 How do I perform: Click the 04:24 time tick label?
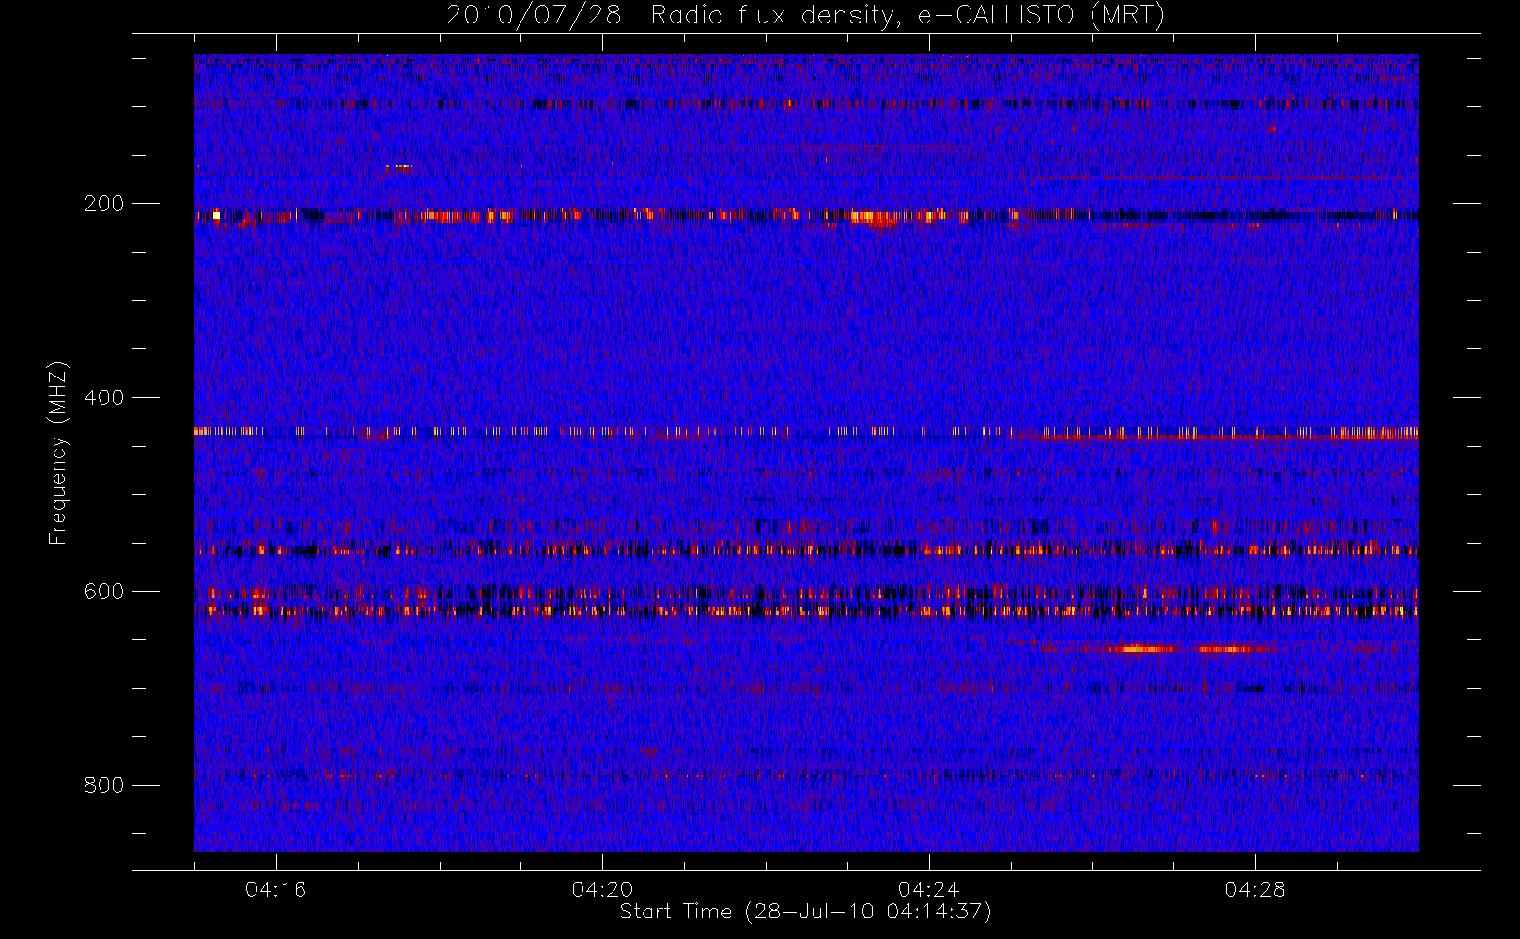(928, 889)
